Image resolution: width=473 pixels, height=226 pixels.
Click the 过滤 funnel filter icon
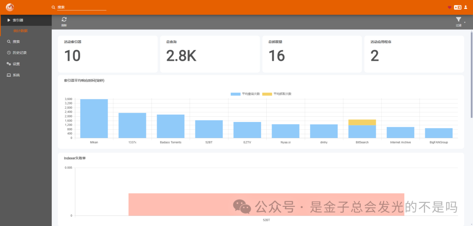point(458,20)
